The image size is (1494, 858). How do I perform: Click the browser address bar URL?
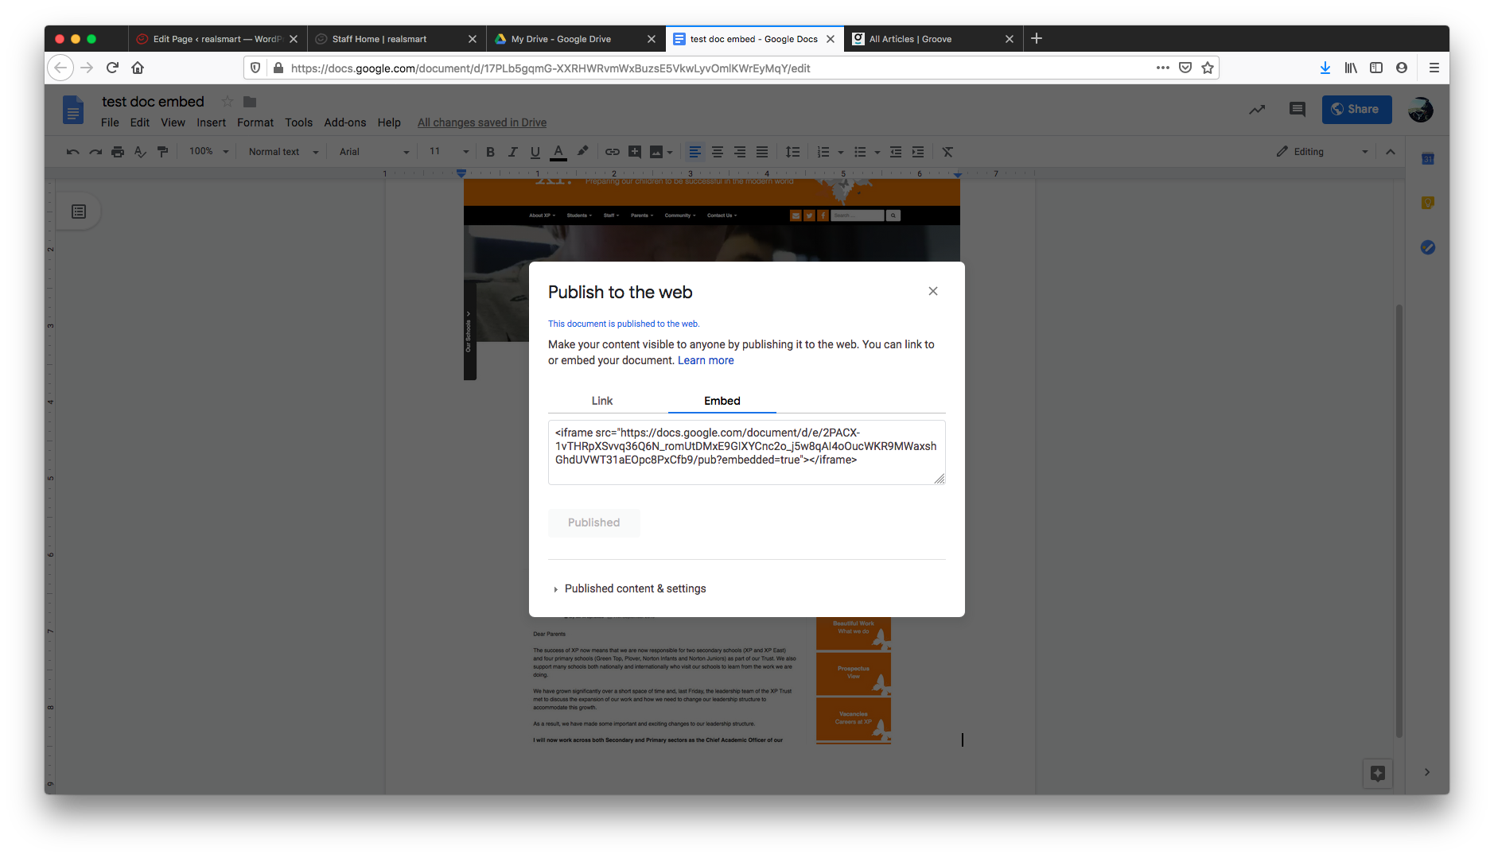551,68
